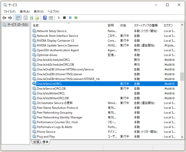Click the Pause Service icon

coord(70,18)
